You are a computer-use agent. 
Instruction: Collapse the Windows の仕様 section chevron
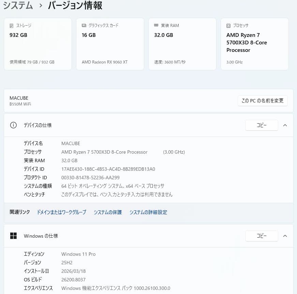click(285, 236)
